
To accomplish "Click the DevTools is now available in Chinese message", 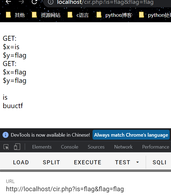I will 50,135.
